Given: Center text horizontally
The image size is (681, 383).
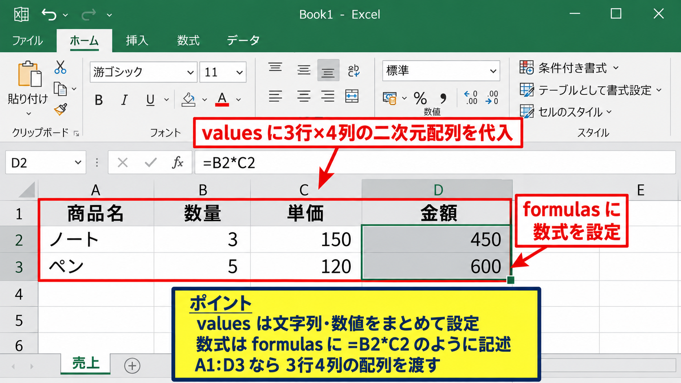Looking at the screenshot, I should click(303, 96).
